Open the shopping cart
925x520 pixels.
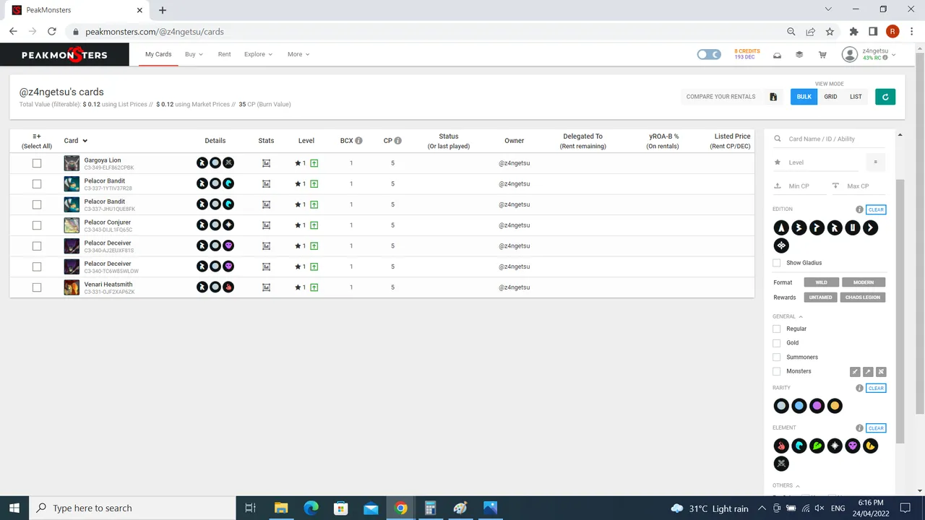point(822,55)
